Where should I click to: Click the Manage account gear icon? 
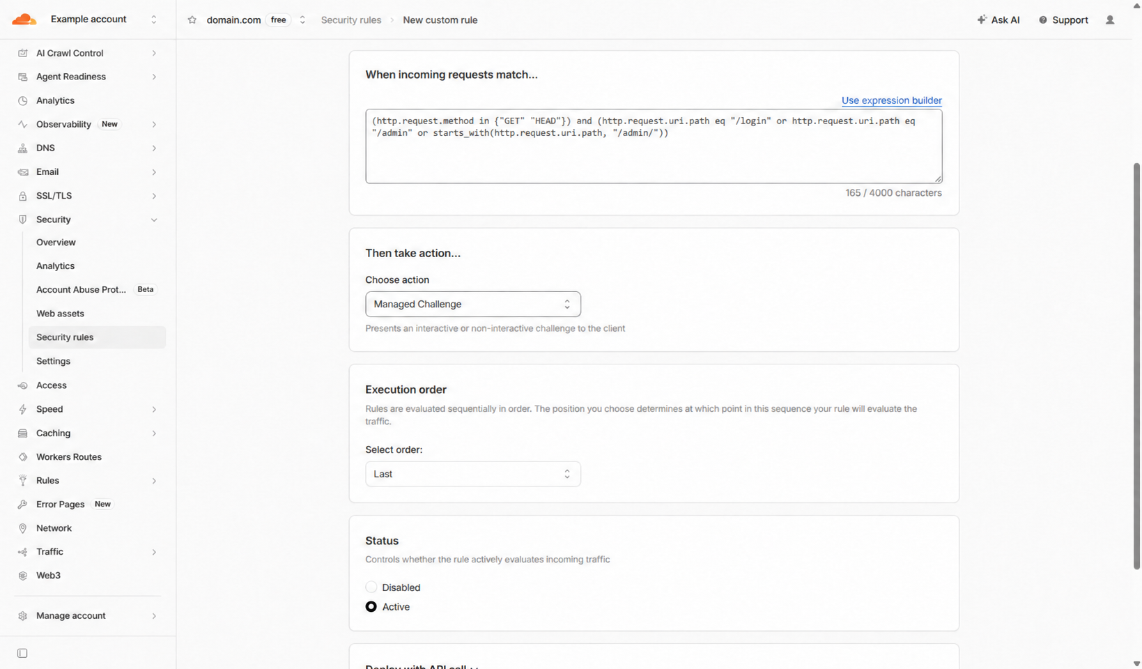22,616
